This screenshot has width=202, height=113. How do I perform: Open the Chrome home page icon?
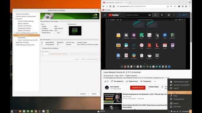114,6
